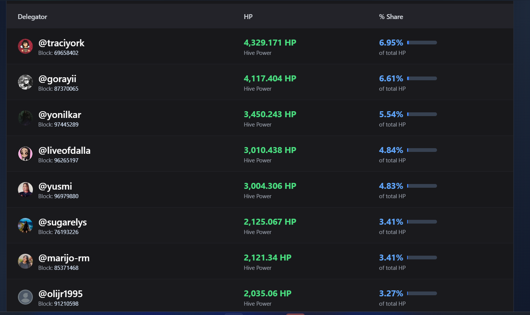Screen dimensions: 530x315
Task: Open the @olijr1995 delegator name
Action: point(61,294)
